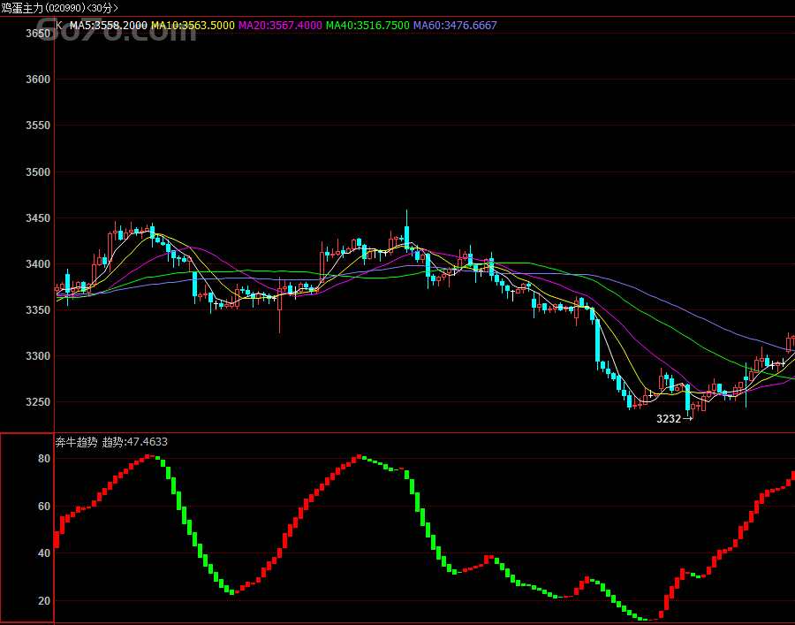Select the 3650 price axis label
Screen dimensions: 795x625
(38, 34)
